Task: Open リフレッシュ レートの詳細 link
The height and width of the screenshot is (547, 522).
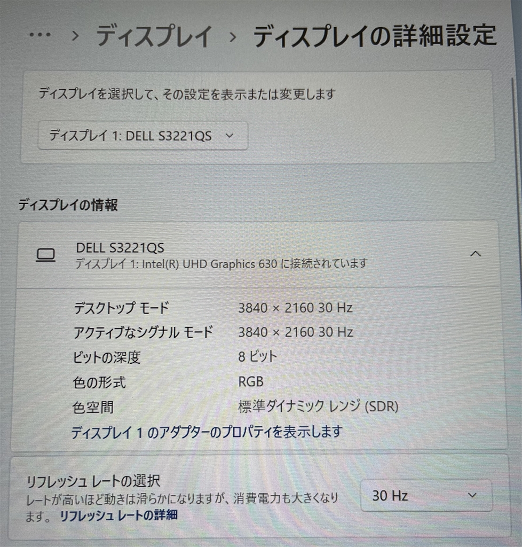Action: click(119, 515)
